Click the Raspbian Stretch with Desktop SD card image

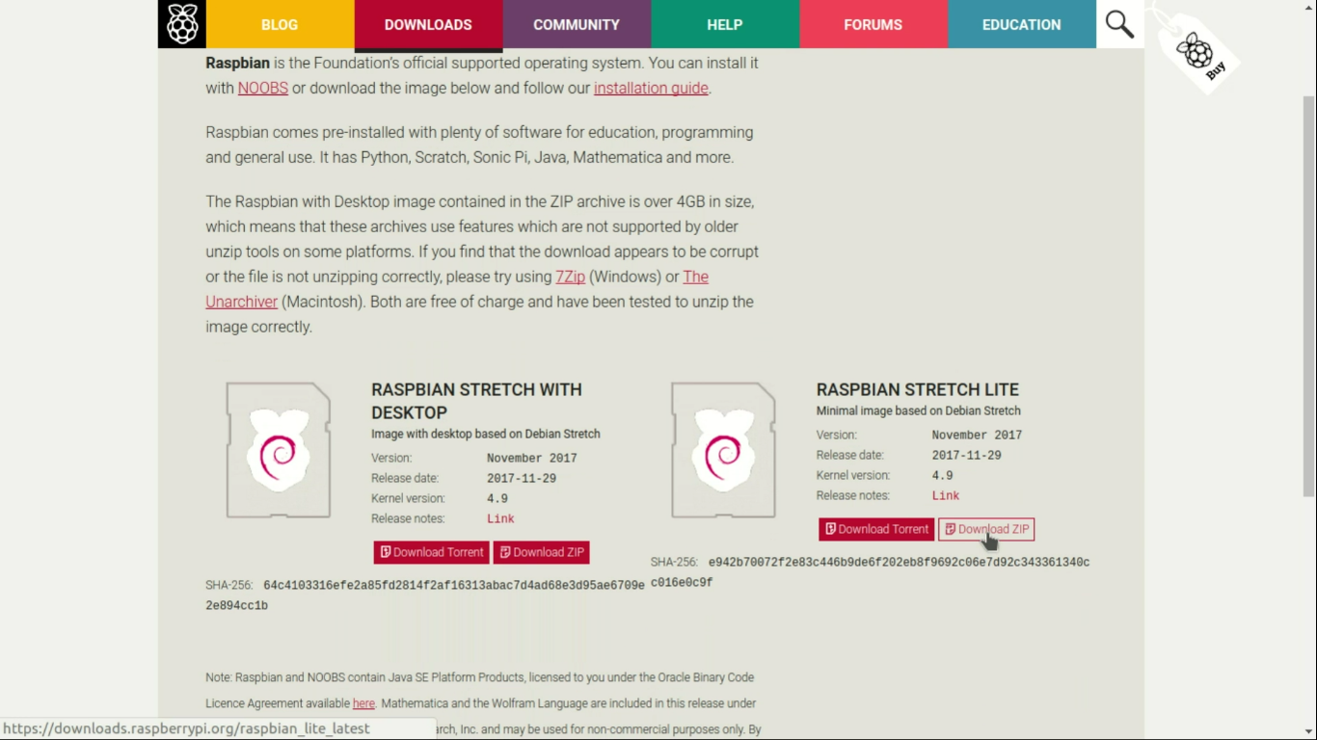pyautogui.click(x=279, y=450)
